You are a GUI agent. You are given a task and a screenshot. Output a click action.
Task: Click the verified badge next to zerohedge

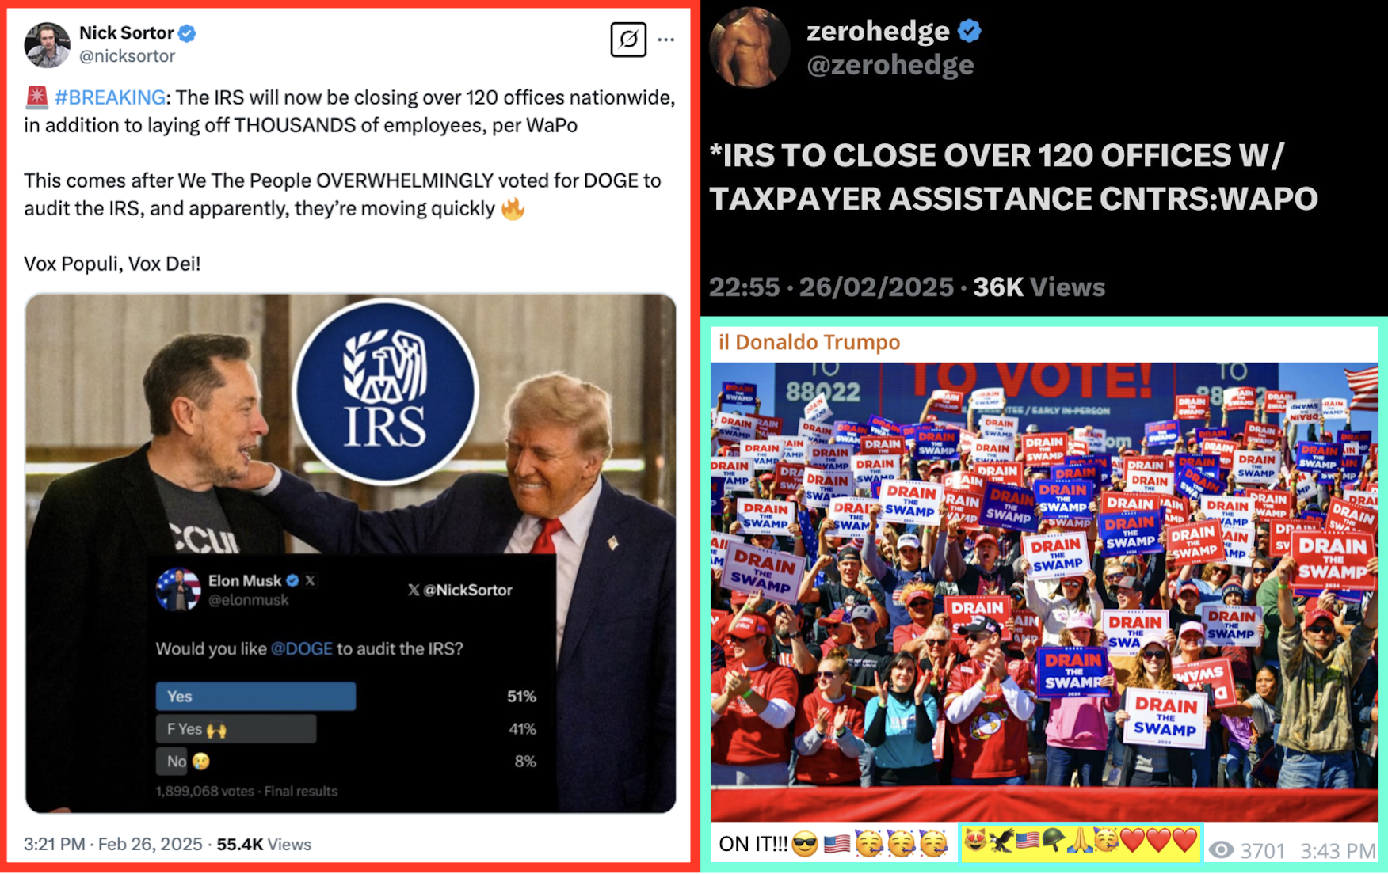tap(970, 31)
